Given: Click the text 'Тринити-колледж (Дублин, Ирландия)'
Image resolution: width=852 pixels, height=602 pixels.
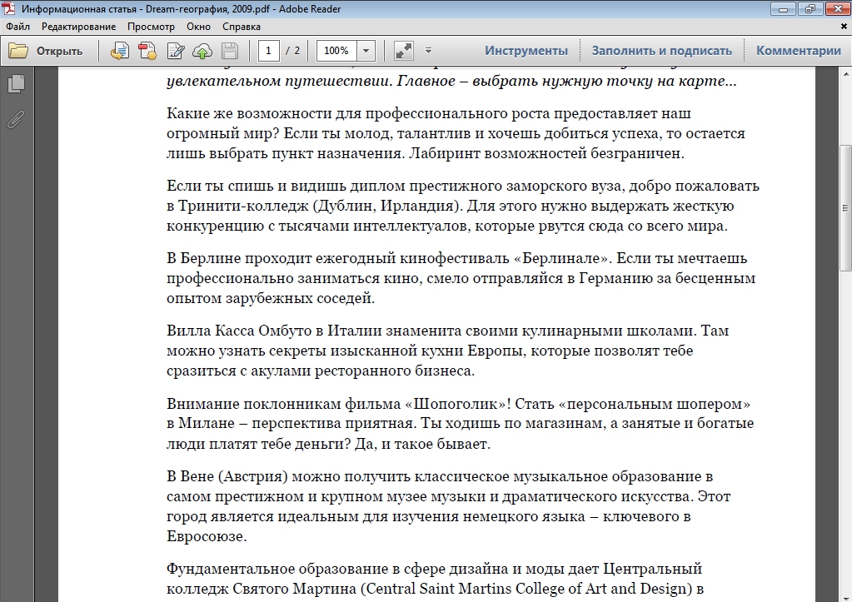Looking at the screenshot, I should (x=320, y=206).
